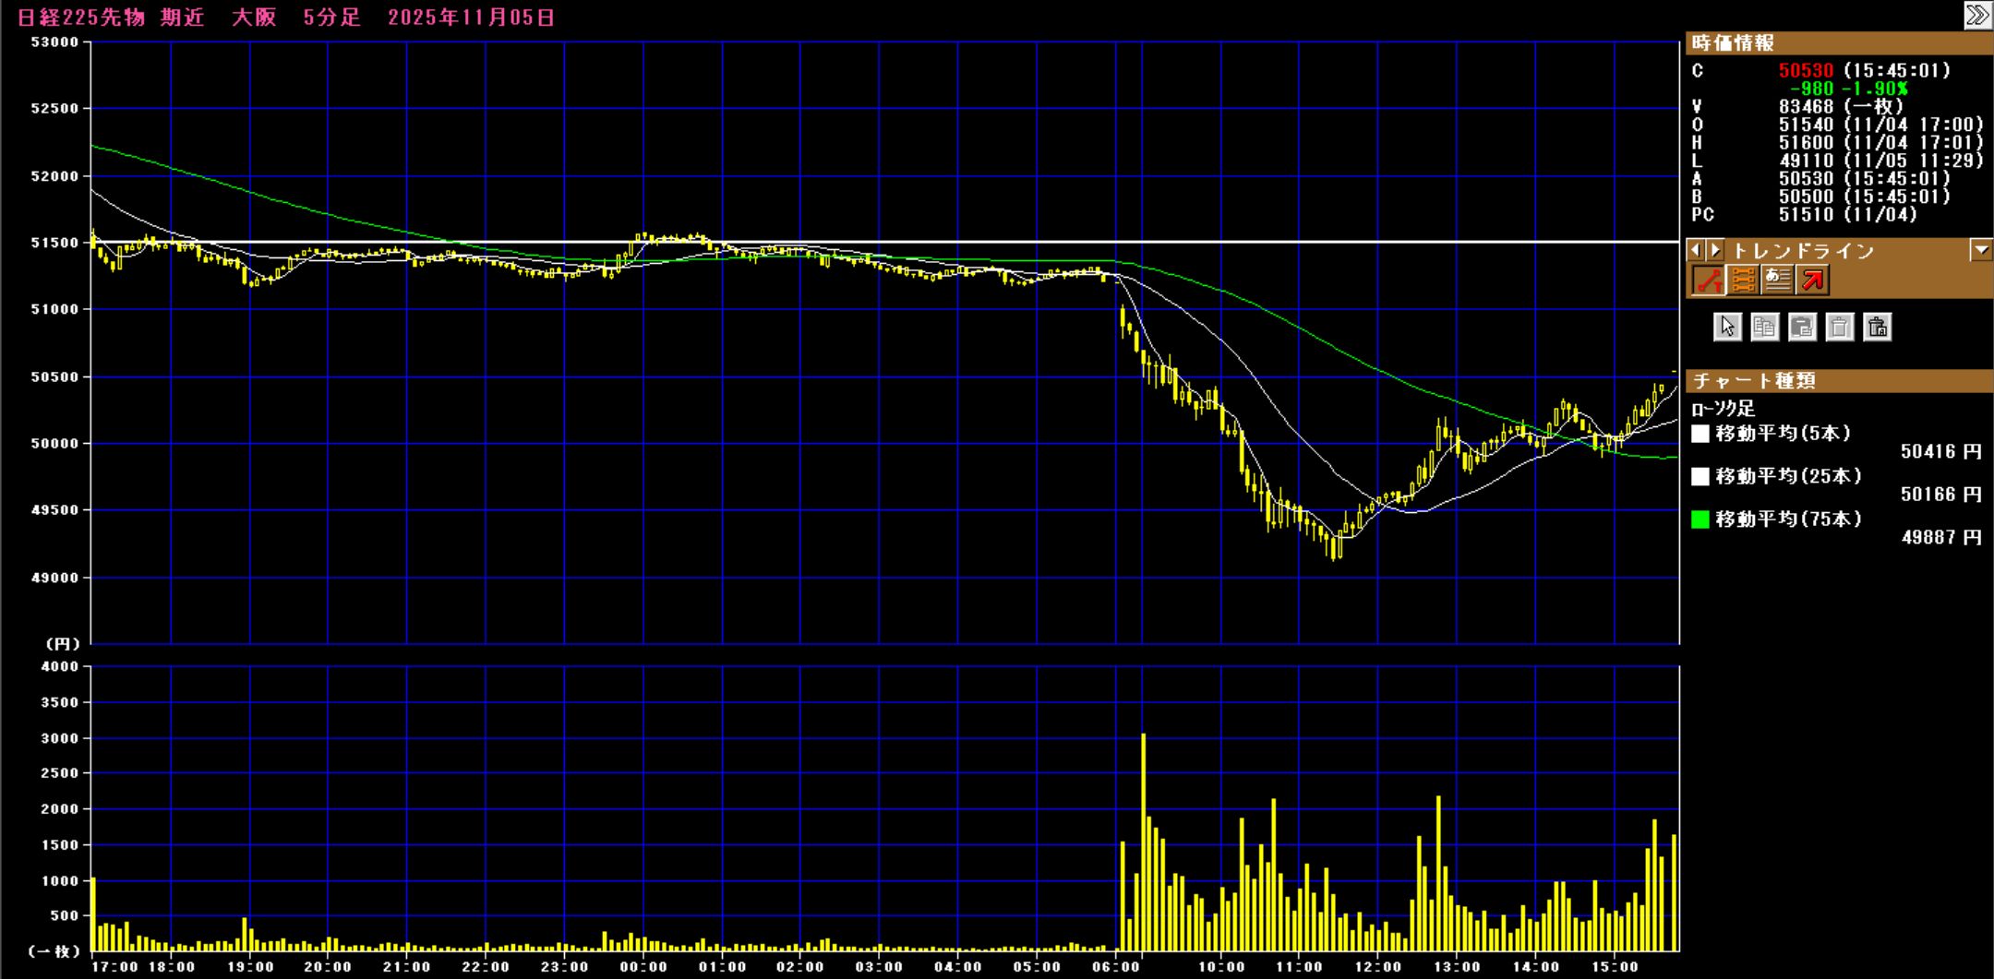Viewport: 1994px width, 979px height.
Task: Click the delete-all trash can icon
Action: [x=1877, y=327]
